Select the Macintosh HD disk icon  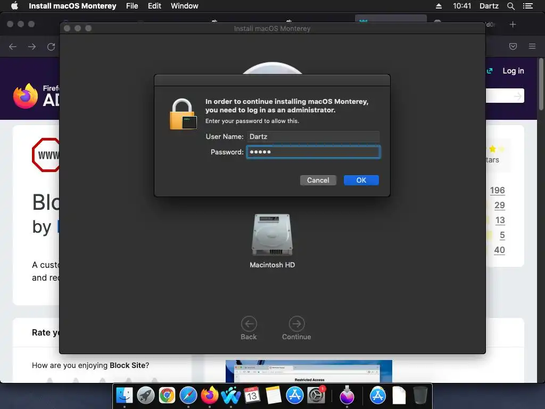[272, 235]
